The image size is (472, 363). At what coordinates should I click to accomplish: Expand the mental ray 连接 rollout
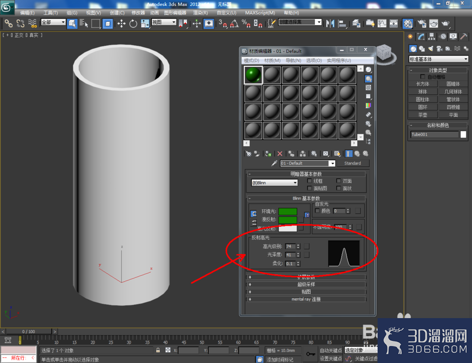tap(306, 299)
